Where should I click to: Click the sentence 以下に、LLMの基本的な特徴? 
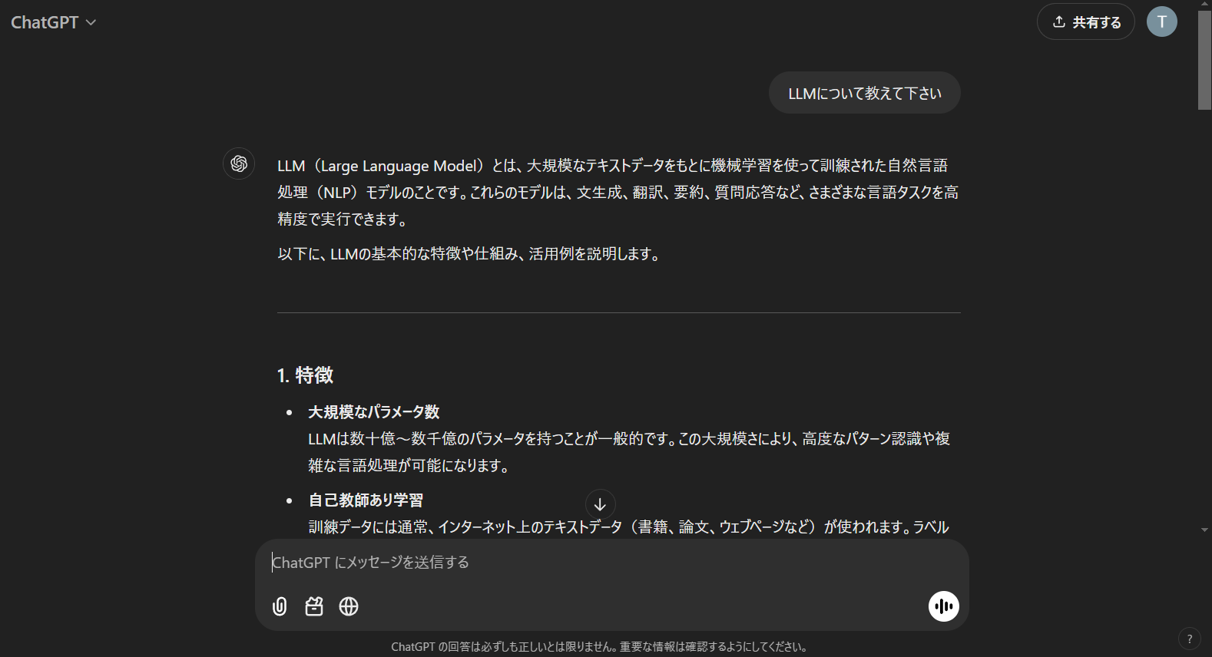point(470,254)
